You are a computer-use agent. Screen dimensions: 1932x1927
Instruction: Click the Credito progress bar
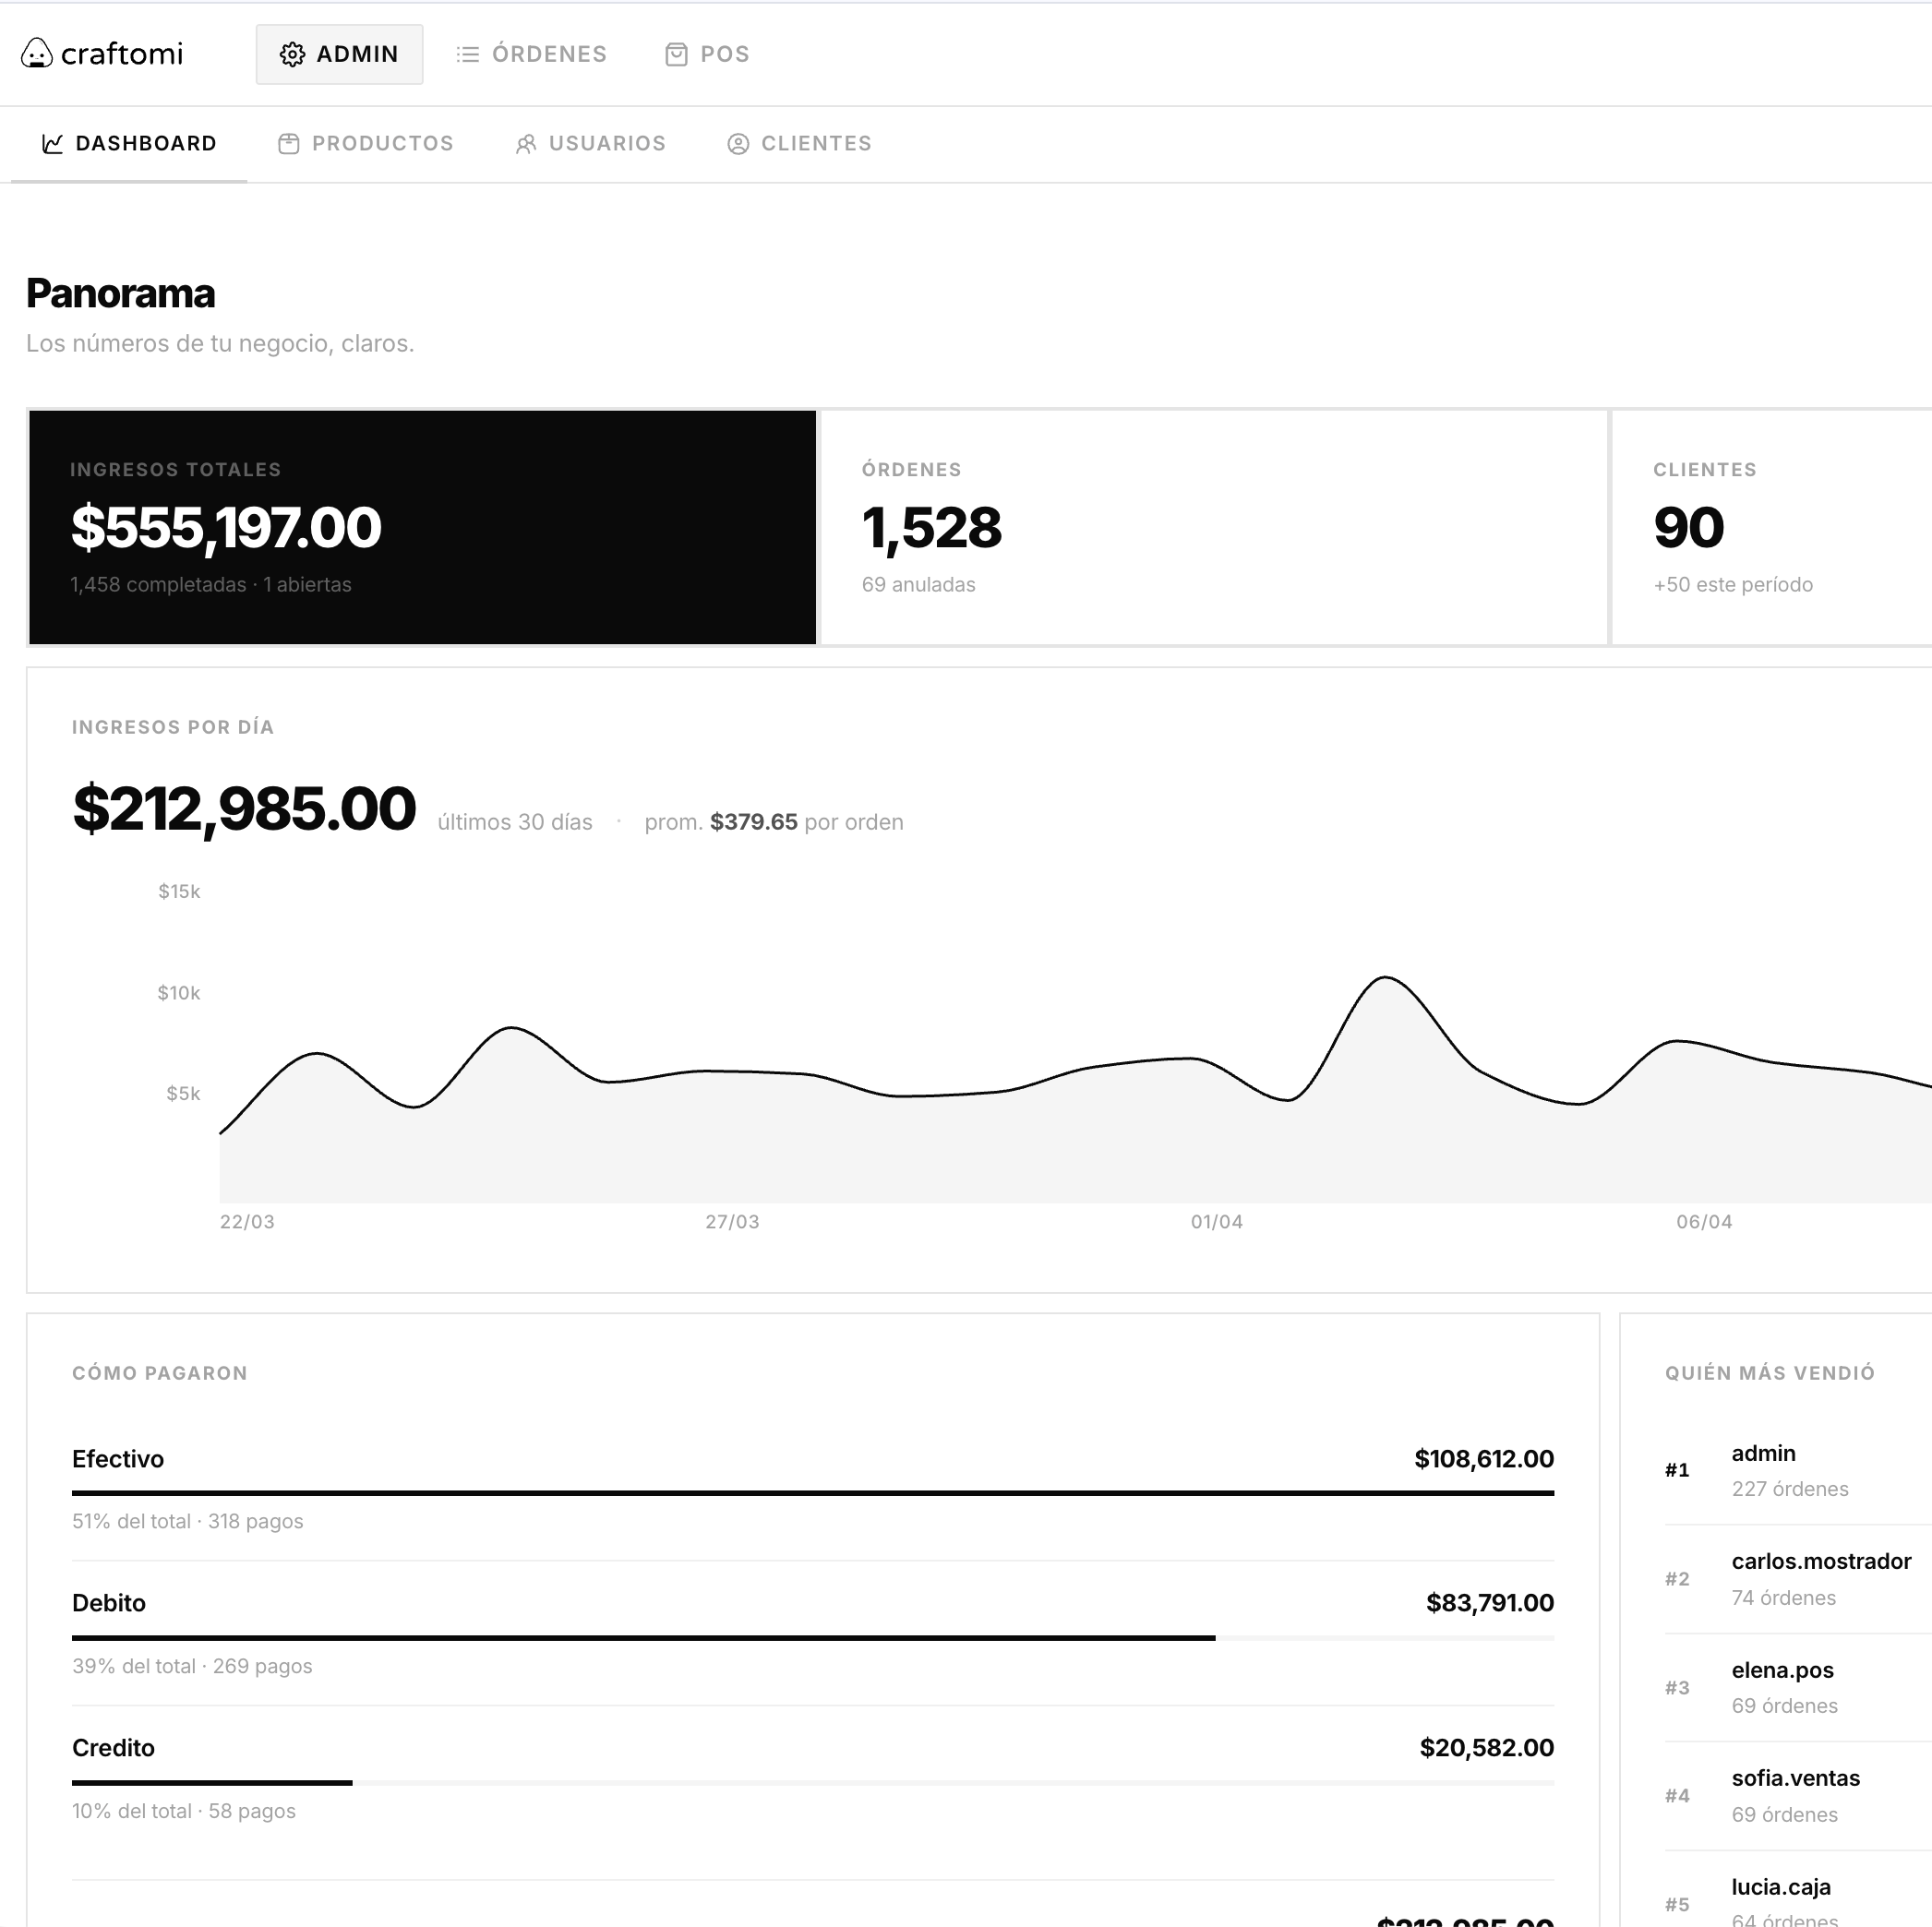pyautogui.click(x=813, y=1783)
